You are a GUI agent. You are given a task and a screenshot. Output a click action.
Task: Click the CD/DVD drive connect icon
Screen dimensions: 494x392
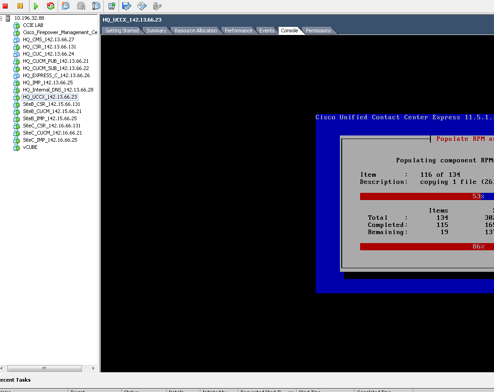pyautogui.click(x=142, y=6)
